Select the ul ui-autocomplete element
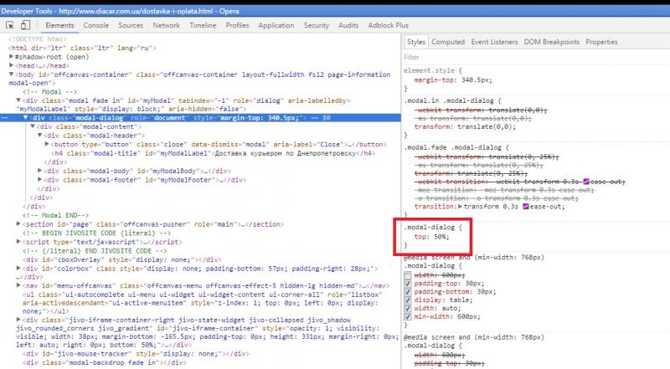This screenshot has width=670, height=369. 200,303
